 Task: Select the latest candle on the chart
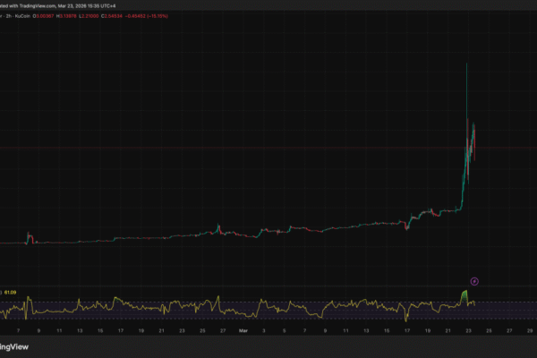click(x=474, y=139)
